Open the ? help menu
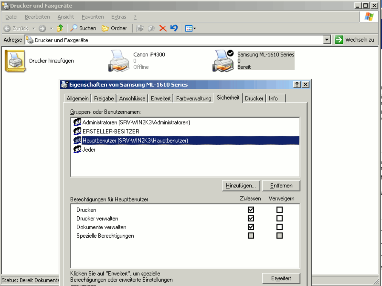This screenshot has width=382, height=286. click(135, 17)
